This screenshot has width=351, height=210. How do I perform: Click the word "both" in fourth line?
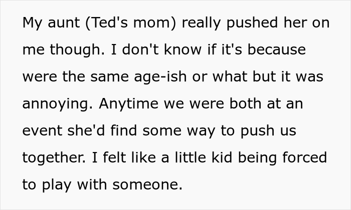pos(245,104)
